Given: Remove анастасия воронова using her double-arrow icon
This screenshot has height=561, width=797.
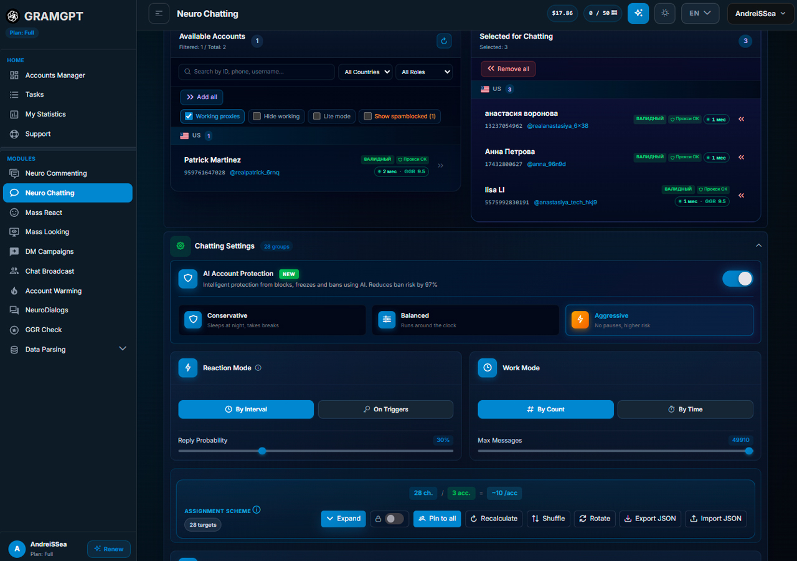Looking at the screenshot, I should coord(741,119).
